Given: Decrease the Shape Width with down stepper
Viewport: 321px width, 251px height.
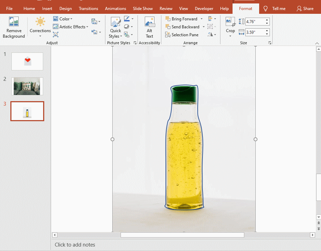Looking at the screenshot, I should (267, 34).
